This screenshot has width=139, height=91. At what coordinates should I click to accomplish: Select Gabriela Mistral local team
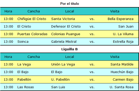click(64, 42)
